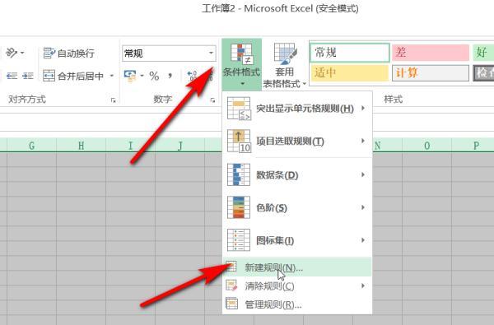Select the 计算 cell style
The image size is (494, 325).
(431, 73)
